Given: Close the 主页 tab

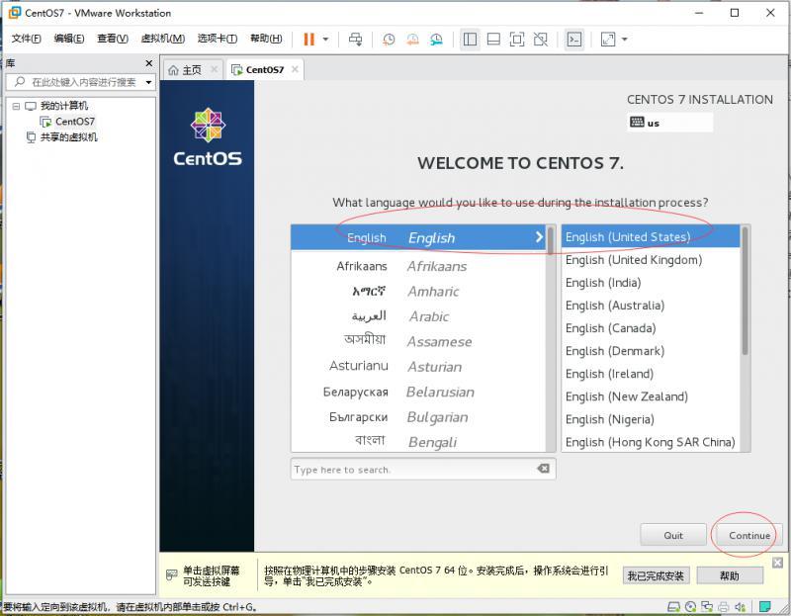Looking at the screenshot, I should coord(215,69).
